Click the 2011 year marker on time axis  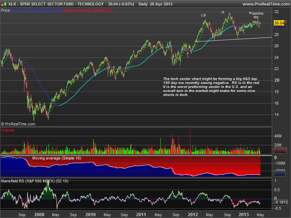point(141,215)
